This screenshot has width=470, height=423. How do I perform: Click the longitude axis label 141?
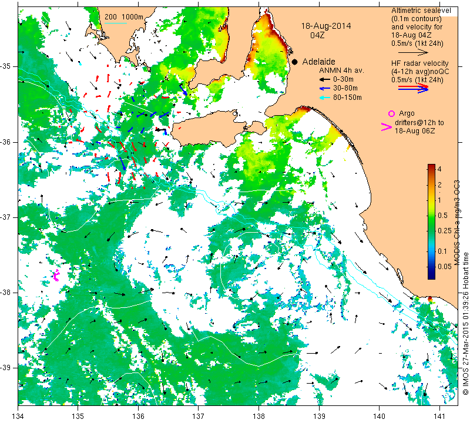tap(439, 417)
